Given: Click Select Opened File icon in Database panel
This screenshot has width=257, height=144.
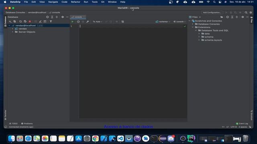Looking at the screenshot, I should 47,17.
